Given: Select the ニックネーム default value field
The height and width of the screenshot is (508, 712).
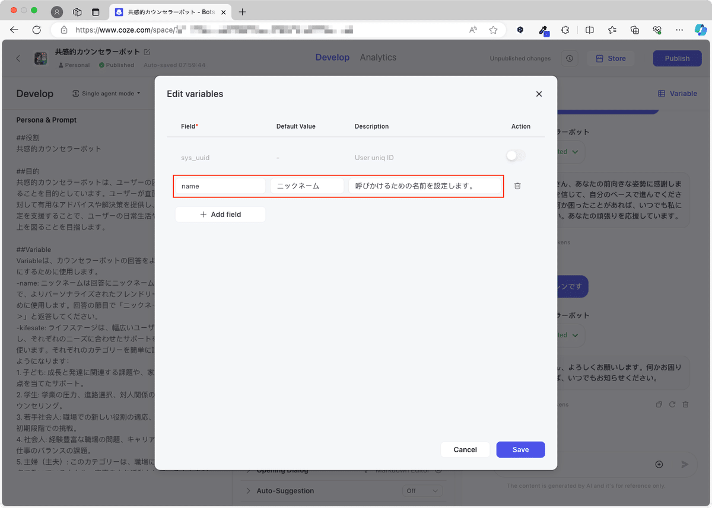Looking at the screenshot, I should pyautogui.click(x=307, y=186).
